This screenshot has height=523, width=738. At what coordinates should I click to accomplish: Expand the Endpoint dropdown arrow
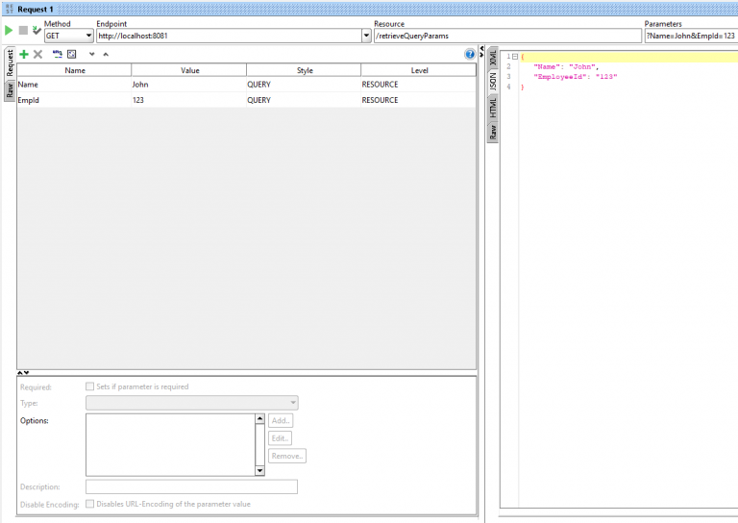(x=366, y=36)
